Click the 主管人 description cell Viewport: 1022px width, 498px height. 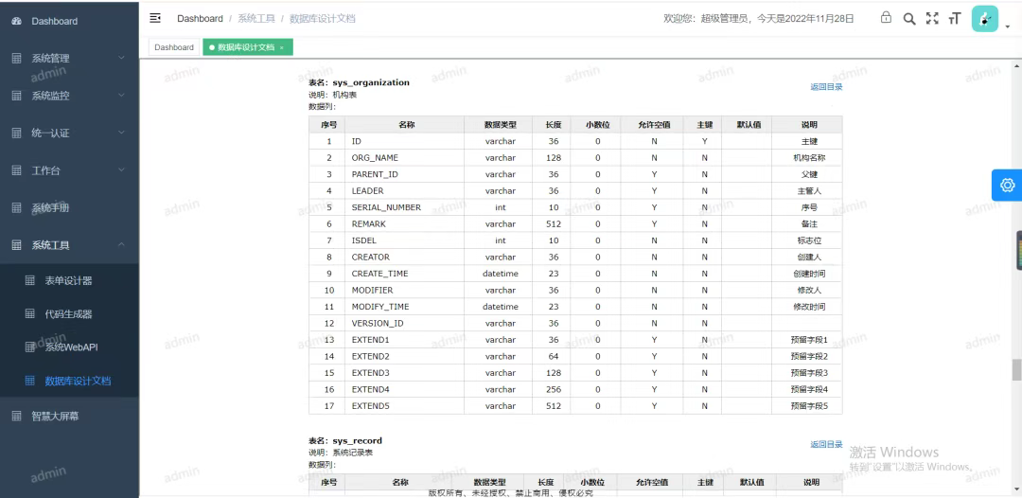[x=808, y=191]
